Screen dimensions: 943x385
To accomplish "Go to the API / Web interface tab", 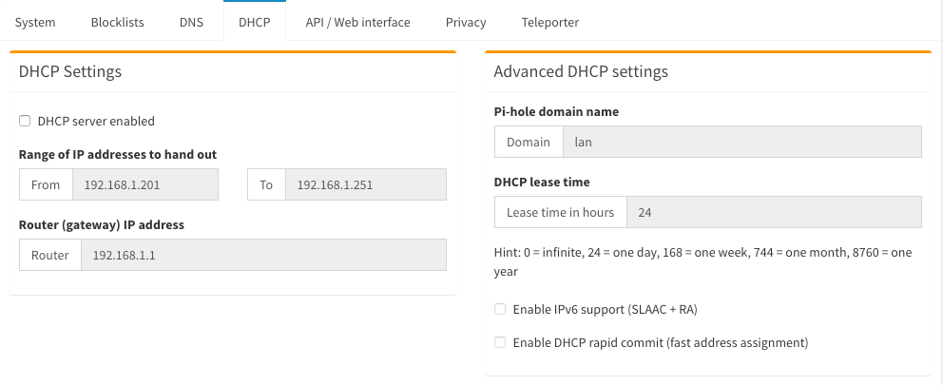I will click(357, 22).
